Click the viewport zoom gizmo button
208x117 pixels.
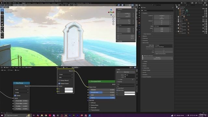pyautogui.click(x=113, y=17)
